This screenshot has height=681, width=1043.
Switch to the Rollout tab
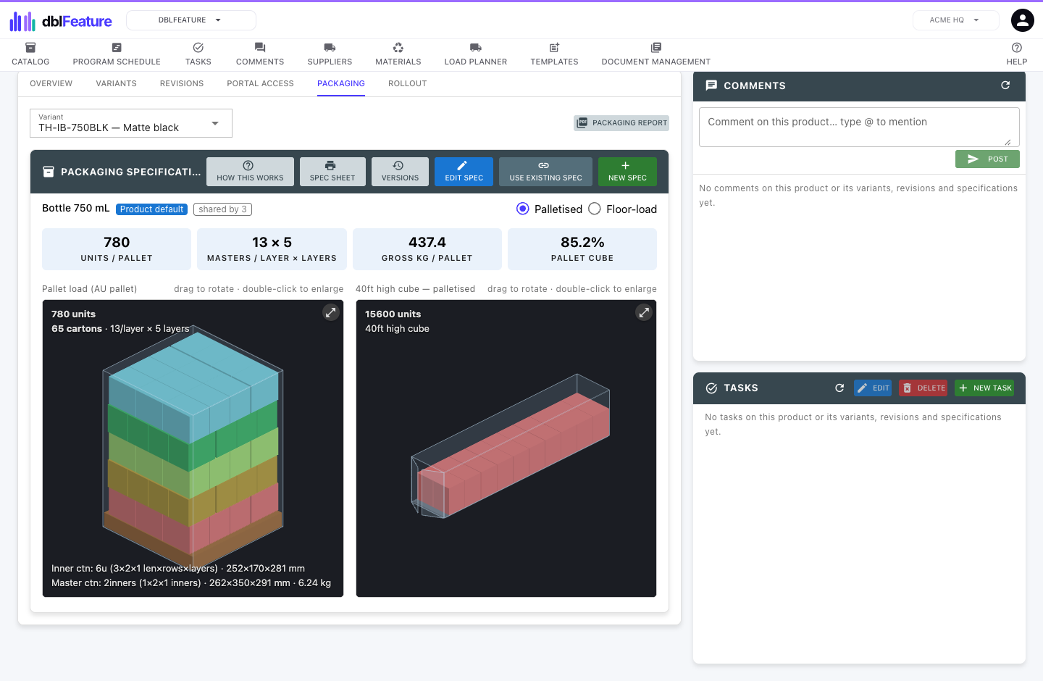click(408, 83)
